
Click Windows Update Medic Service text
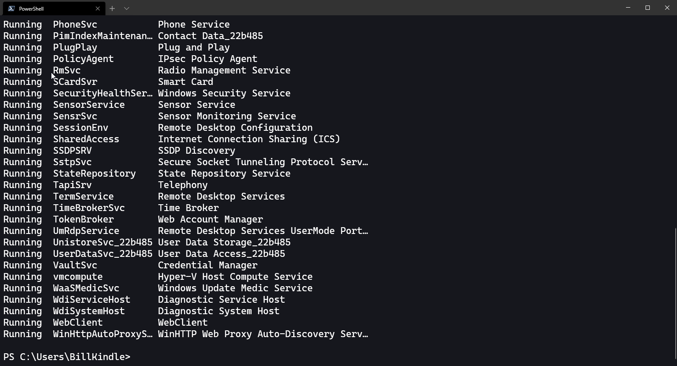click(x=235, y=288)
